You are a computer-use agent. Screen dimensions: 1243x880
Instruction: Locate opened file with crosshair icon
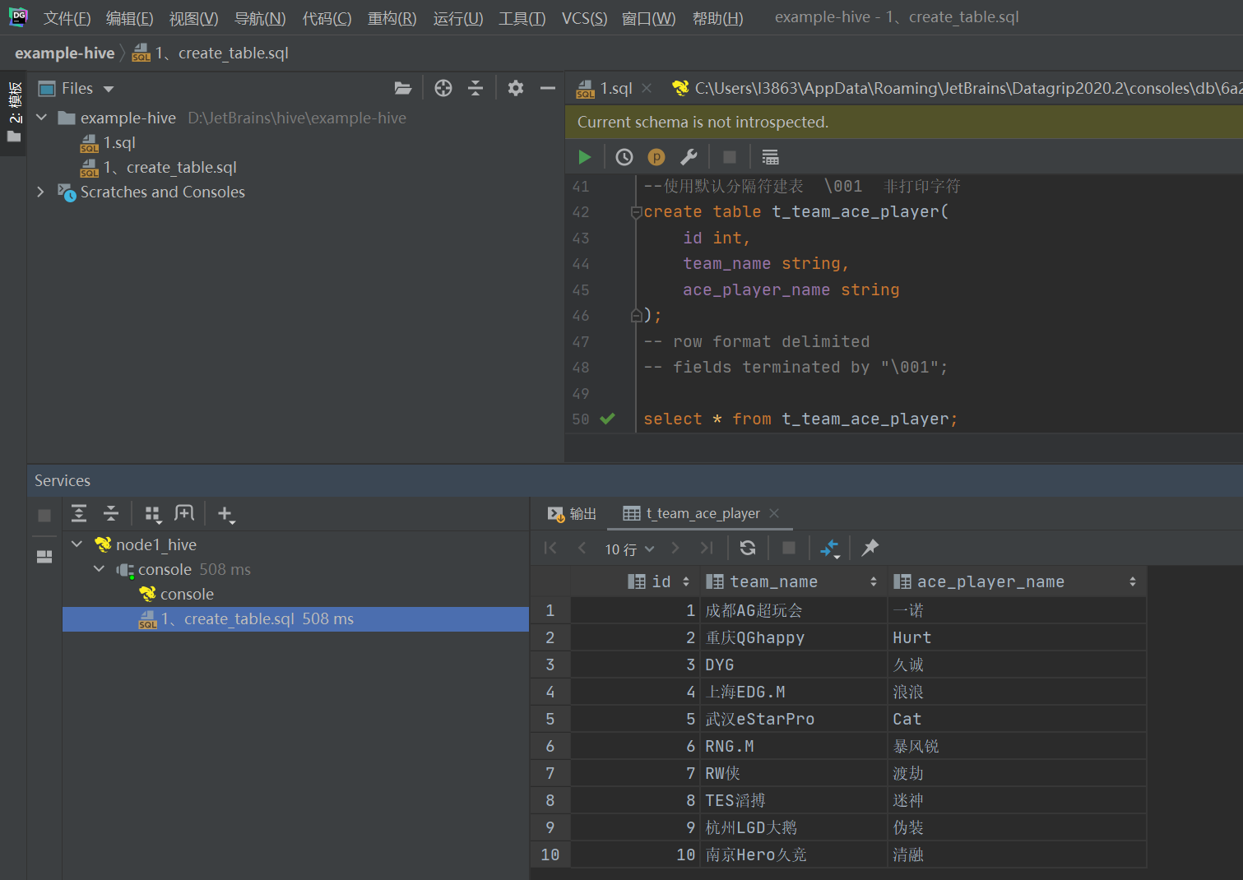click(443, 88)
